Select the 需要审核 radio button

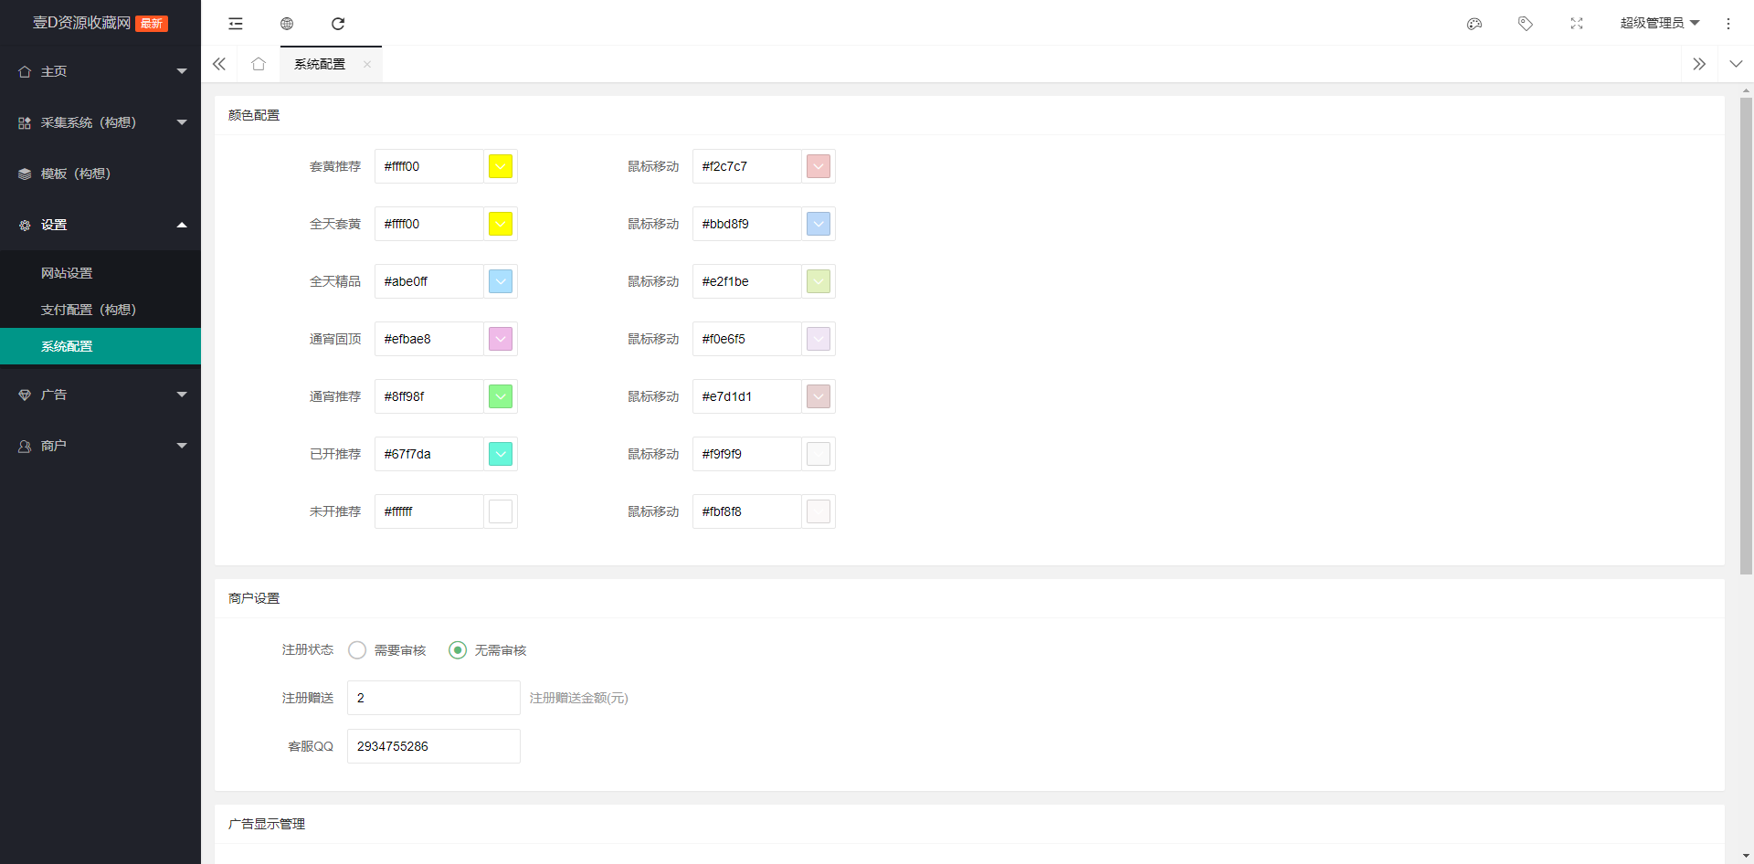[357, 649]
